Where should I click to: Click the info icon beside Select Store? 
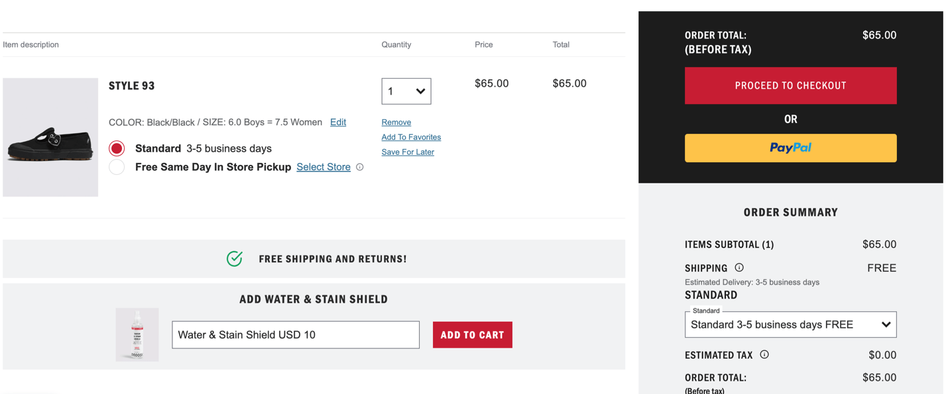click(x=360, y=167)
